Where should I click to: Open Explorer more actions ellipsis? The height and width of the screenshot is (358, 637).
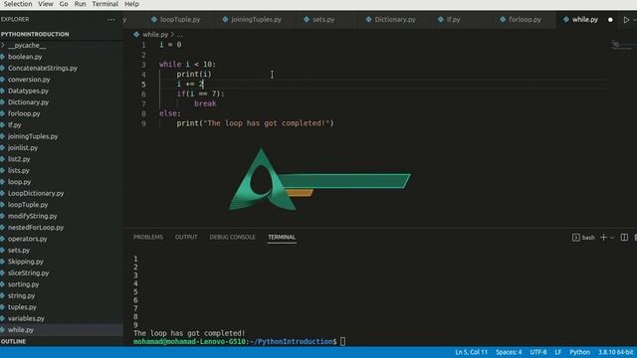tap(110, 20)
